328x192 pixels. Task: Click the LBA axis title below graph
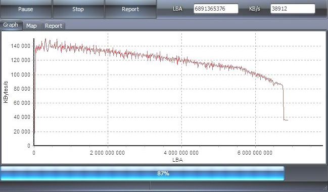point(178,160)
